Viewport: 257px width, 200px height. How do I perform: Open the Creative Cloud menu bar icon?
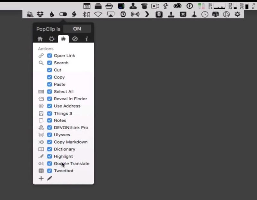tap(178, 6)
